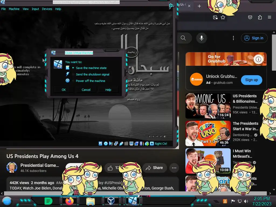The width and height of the screenshot is (276, 207).
Task: Confirm the Close Virtual Machine dialog with OK
Action: 64,90
